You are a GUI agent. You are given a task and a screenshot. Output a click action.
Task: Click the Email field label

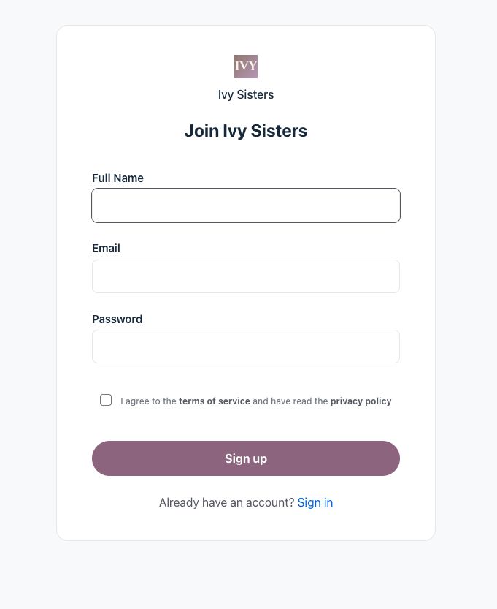[x=106, y=249]
